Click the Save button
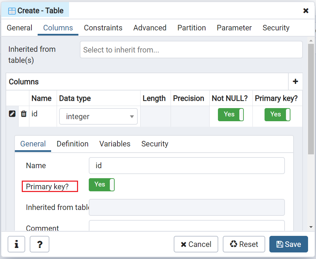Viewport: 316px width, 259px height. click(288, 244)
